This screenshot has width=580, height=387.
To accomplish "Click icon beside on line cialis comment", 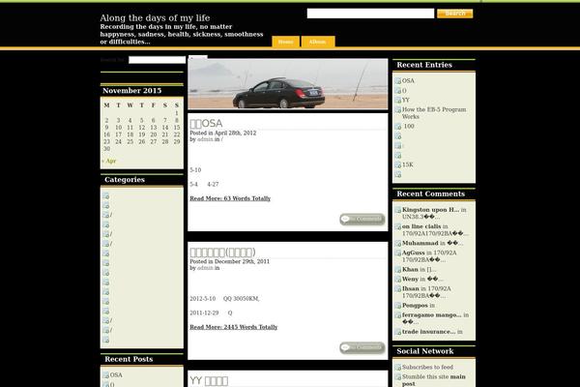I will (398, 226).
